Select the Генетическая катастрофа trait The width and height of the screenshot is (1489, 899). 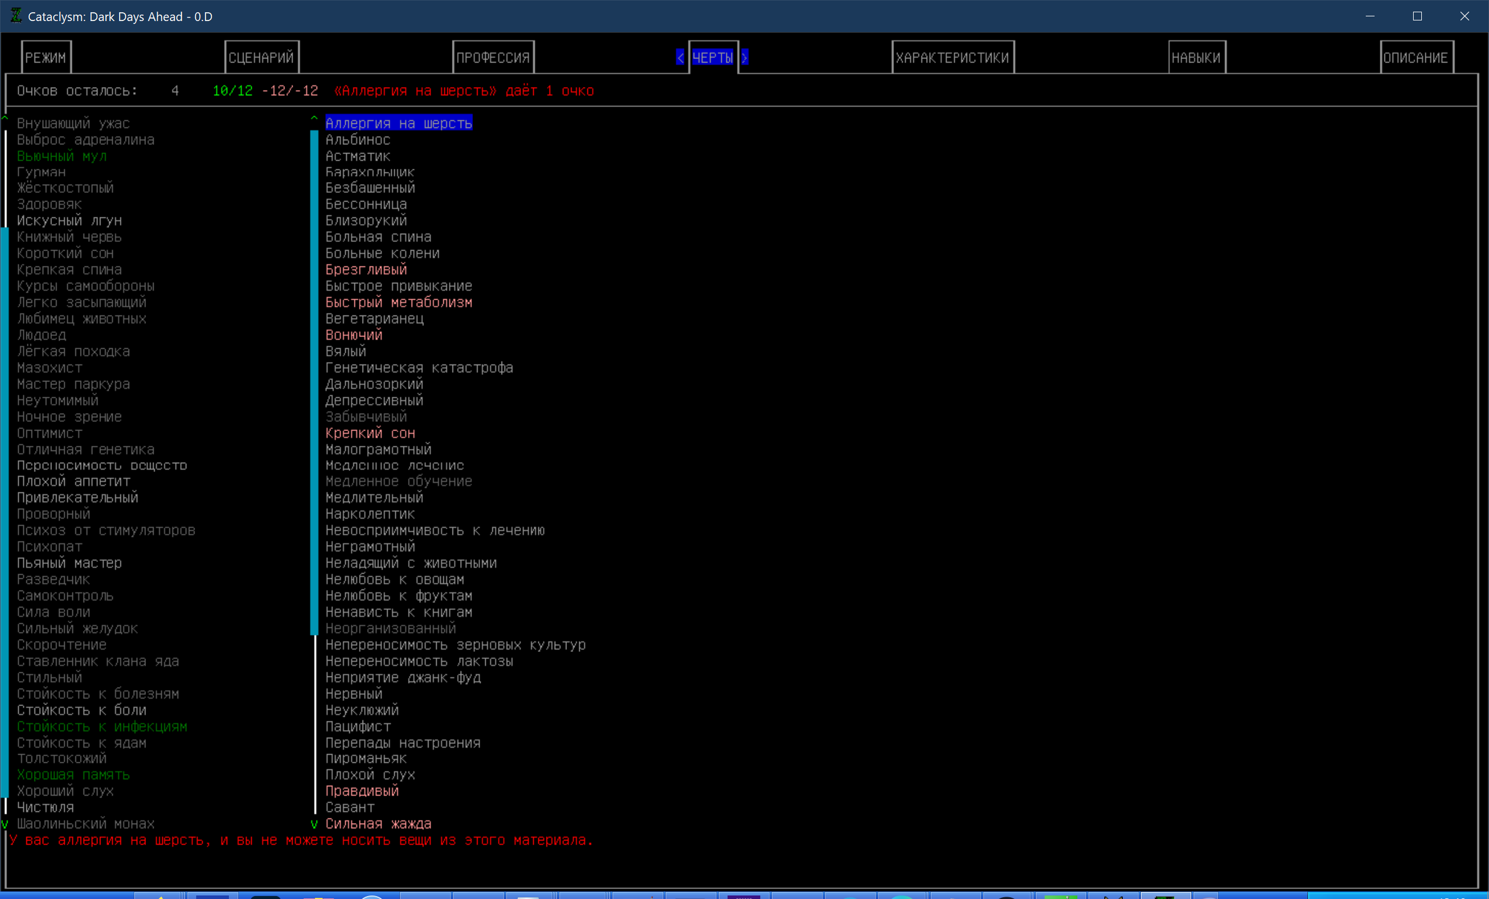(x=419, y=367)
